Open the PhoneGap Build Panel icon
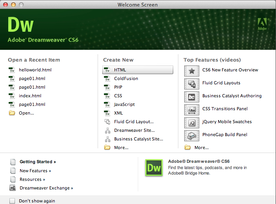The height and width of the screenshot is (204, 276). coord(191,135)
